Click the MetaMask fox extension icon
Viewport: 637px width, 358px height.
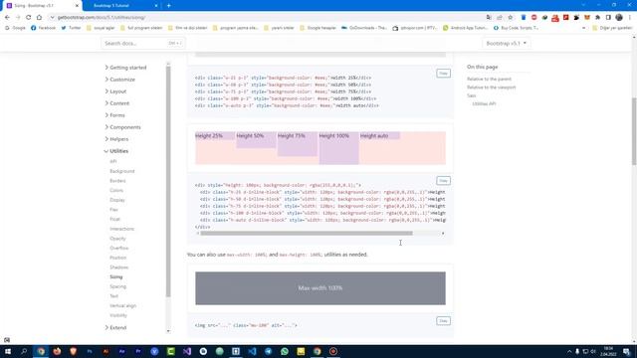(x=587, y=18)
